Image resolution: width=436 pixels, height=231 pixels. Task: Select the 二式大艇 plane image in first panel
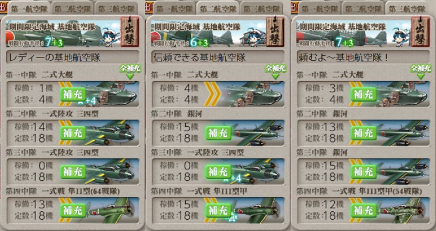[111, 94]
